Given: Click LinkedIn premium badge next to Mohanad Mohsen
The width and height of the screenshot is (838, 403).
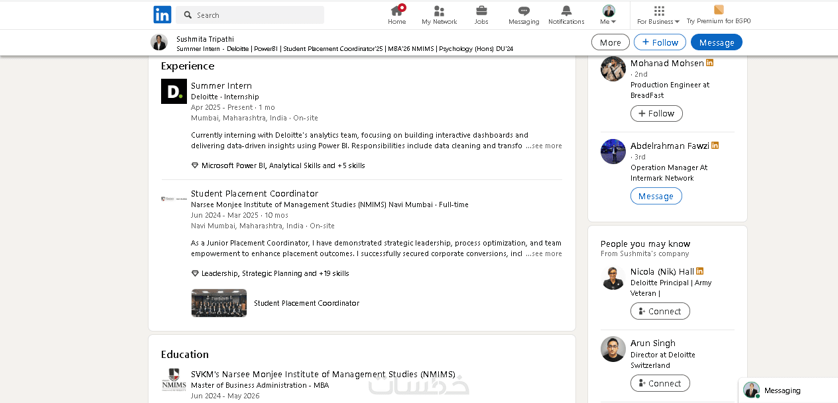Looking at the screenshot, I should (x=710, y=63).
